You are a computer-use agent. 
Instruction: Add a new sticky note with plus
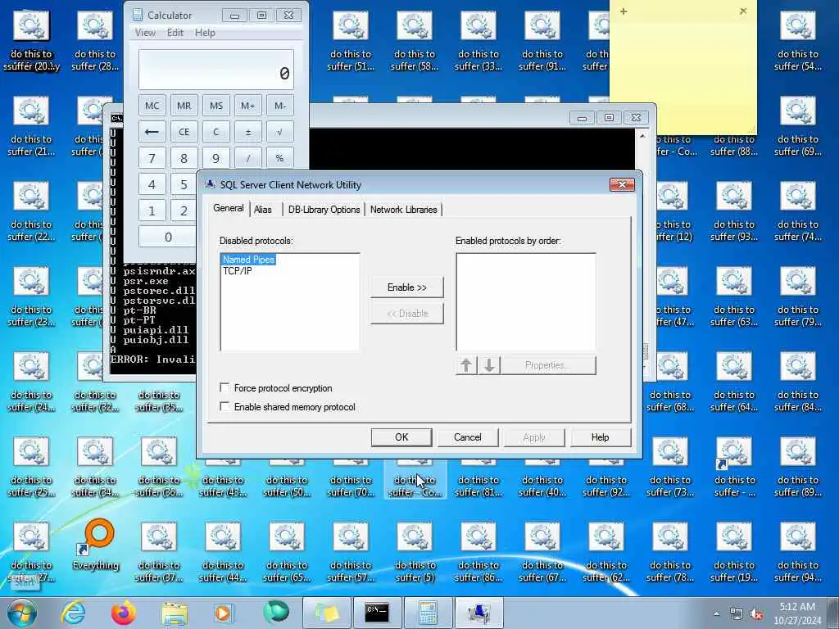[624, 11]
